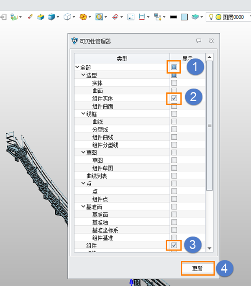The height and width of the screenshot is (286, 251).
Task: Uncheck the 组件实体 display checkbox
Action: point(174,98)
